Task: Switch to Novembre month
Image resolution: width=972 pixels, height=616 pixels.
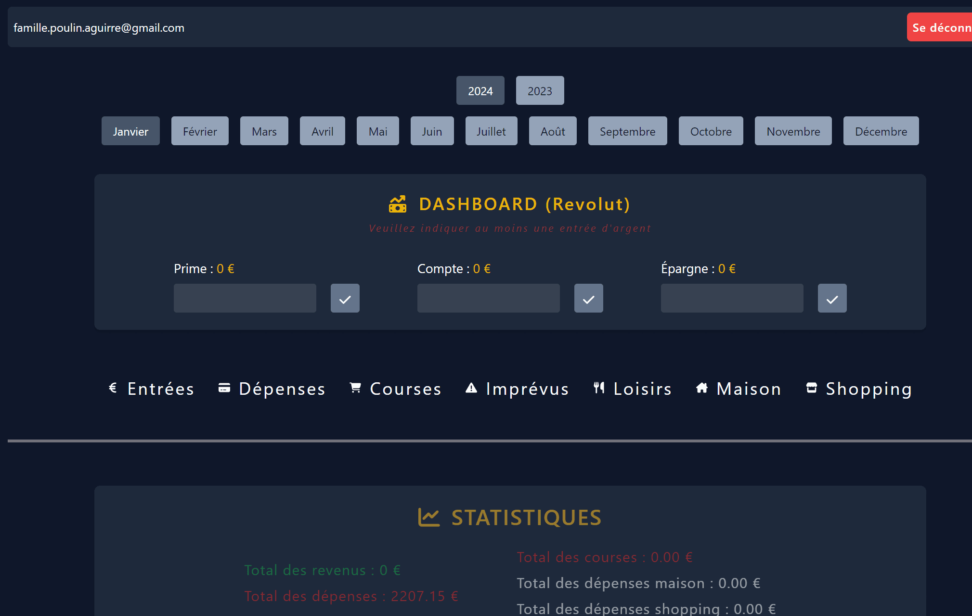Action: (793, 131)
